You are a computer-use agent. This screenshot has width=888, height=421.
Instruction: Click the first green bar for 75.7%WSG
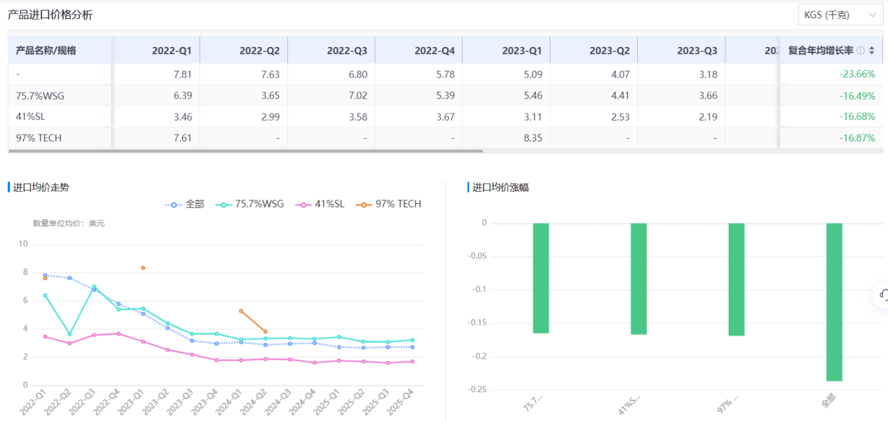[540, 277]
